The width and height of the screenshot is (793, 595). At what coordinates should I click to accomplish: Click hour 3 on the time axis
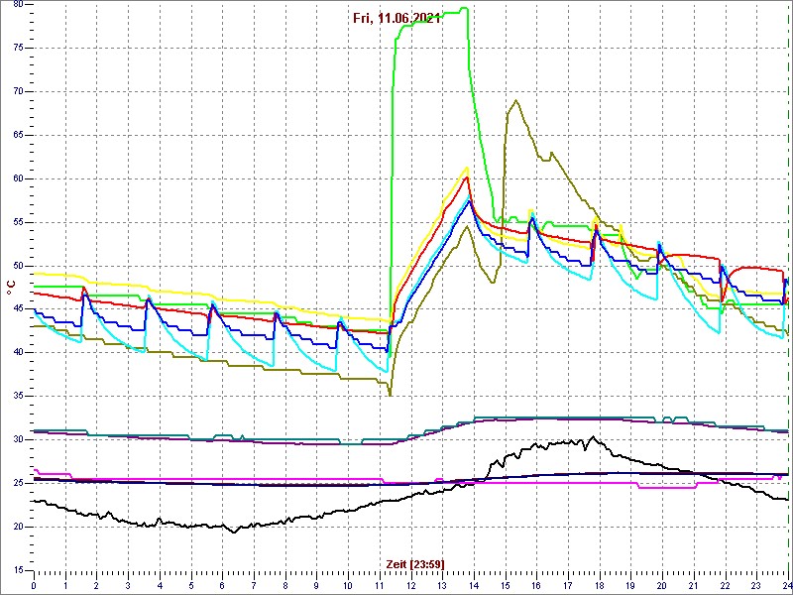pos(128,585)
